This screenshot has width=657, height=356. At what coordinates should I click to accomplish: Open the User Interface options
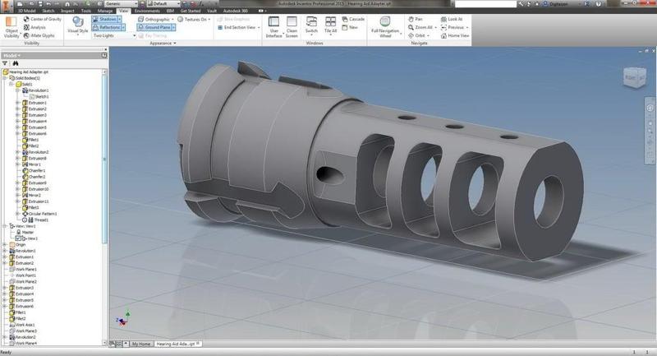(x=274, y=27)
